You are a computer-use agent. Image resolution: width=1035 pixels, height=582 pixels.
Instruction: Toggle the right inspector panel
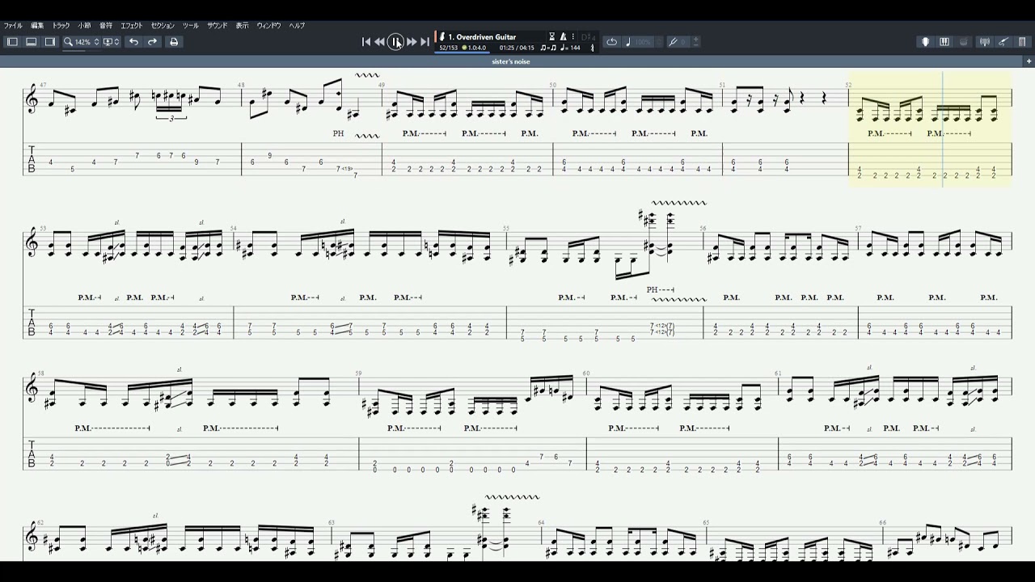point(49,42)
